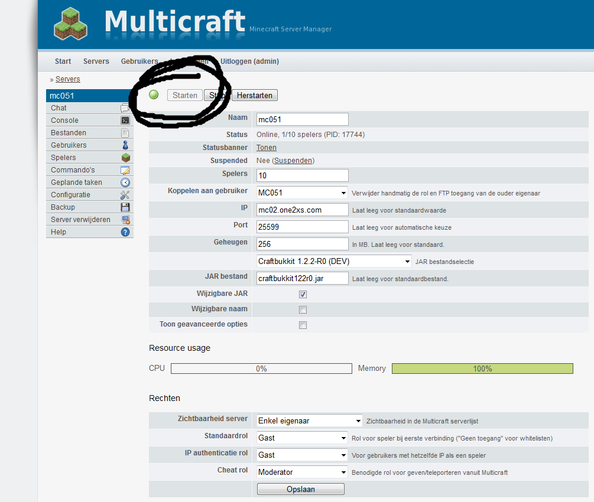Click Uitloggen (admin) to log out
This screenshot has height=502, width=594.
coord(249,61)
